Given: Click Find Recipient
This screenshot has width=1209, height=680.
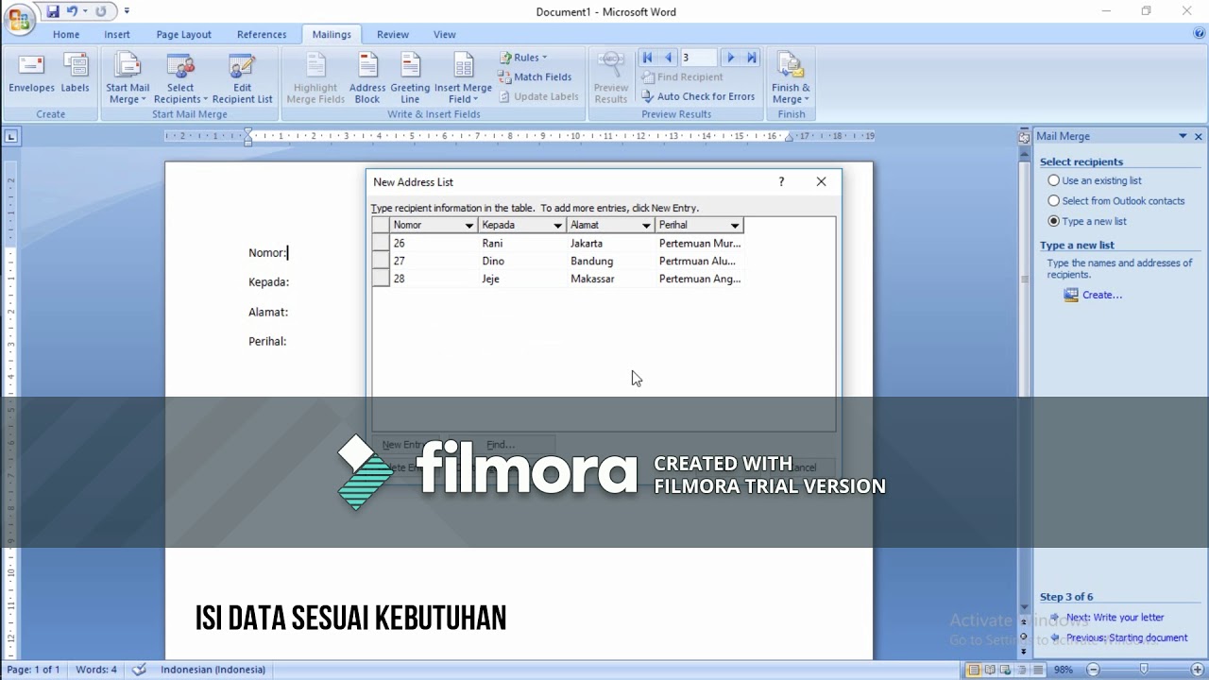Looking at the screenshot, I should (x=682, y=76).
